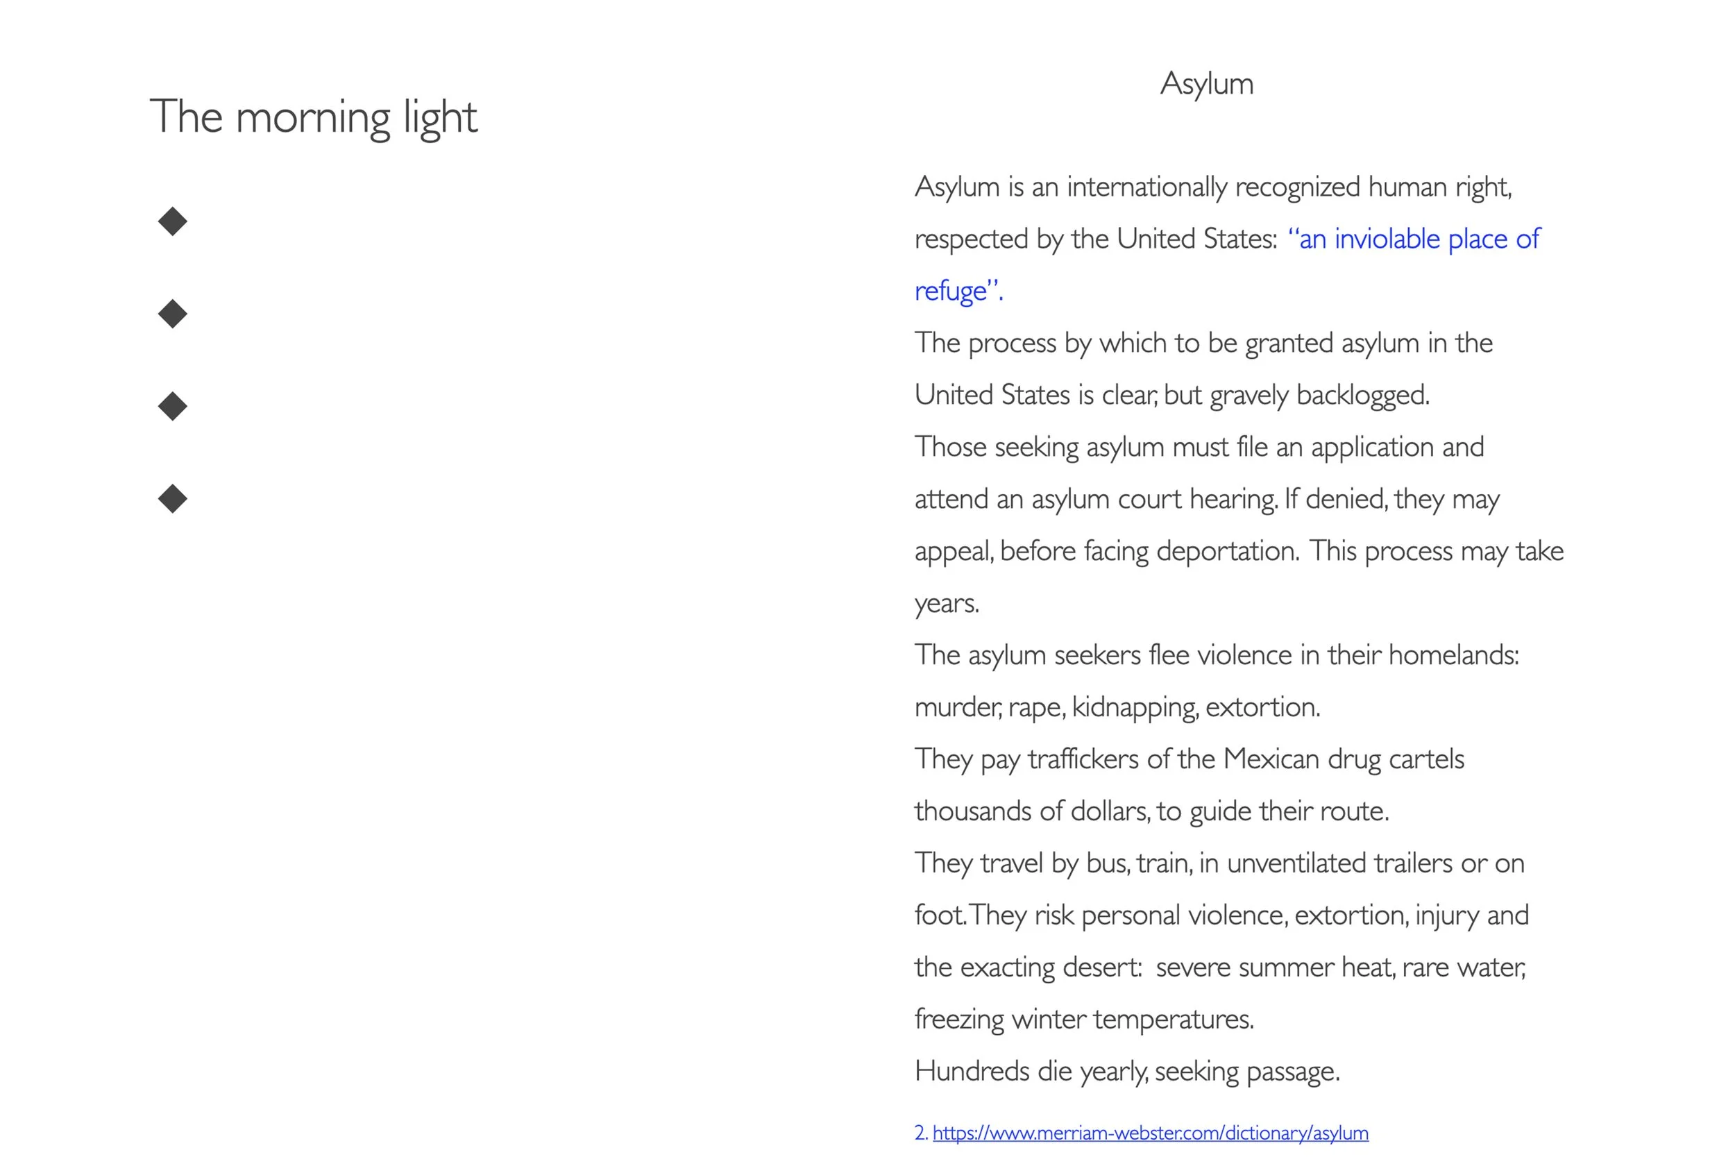The image size is (1735, 1157).
Task: Click the line "Hundreds die yearly, seeking passage."
Action: (1126, 1072)
